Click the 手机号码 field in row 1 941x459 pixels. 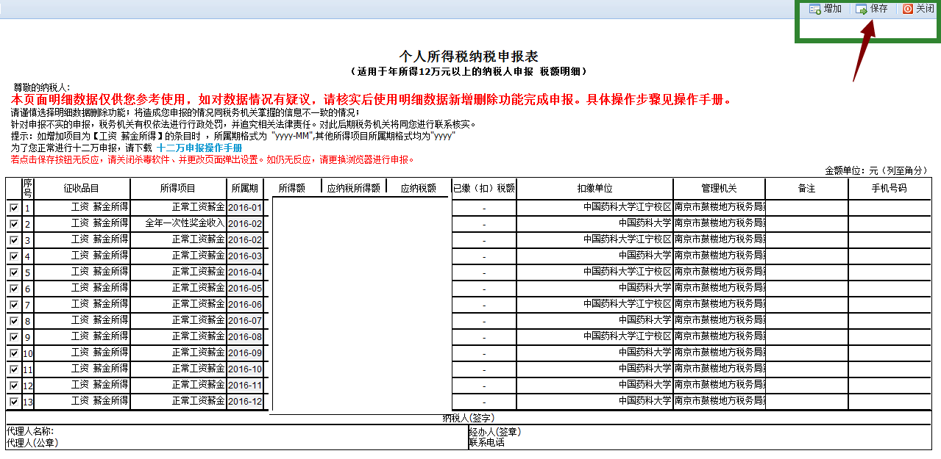click(889, 207)
